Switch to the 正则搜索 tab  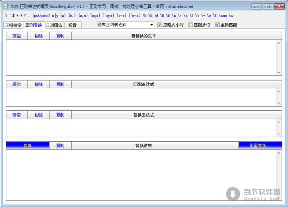pos(13,25)
